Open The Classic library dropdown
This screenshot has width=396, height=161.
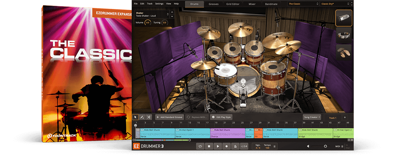click(x=302, y=4)
